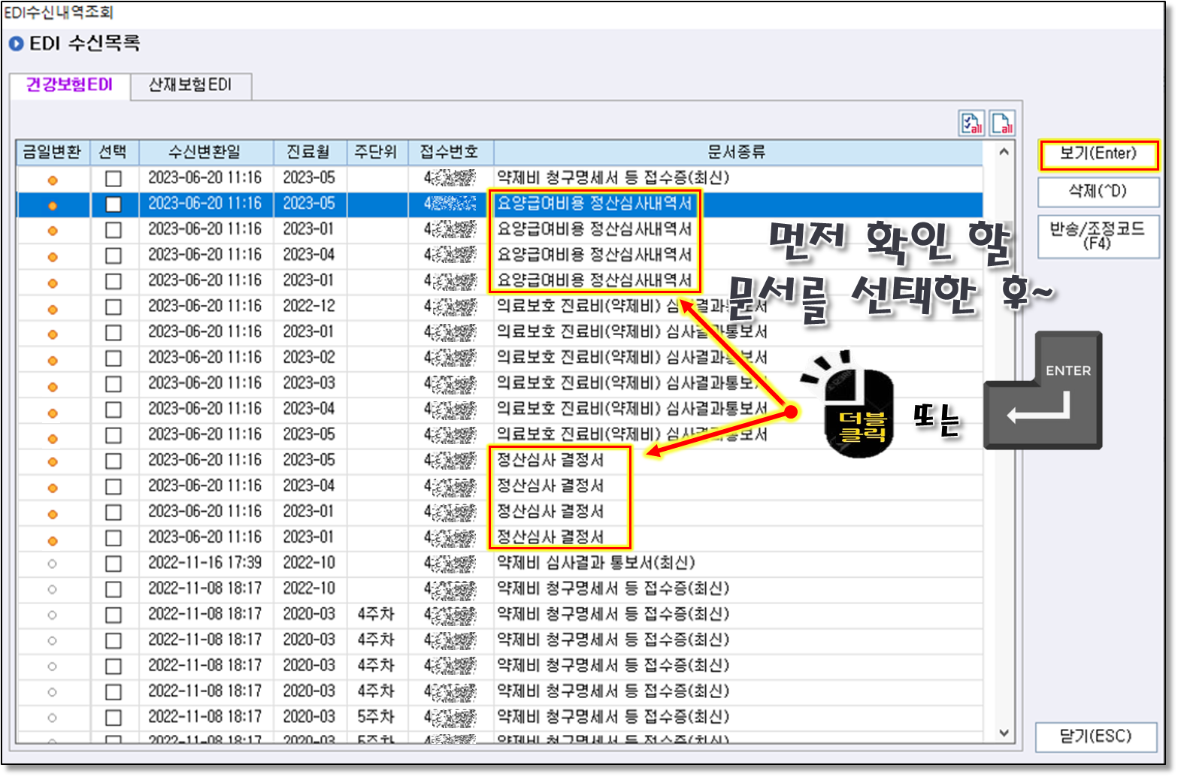Click the select-all checklist icon above the table
The image size is (1178, 777).
971,122
